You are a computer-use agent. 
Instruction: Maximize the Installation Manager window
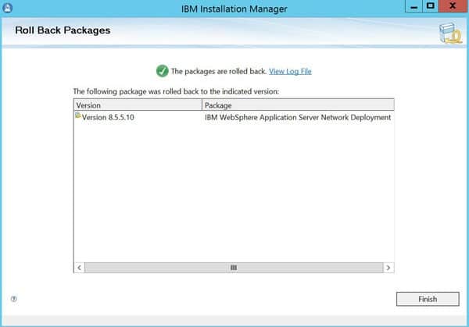pyautogui.click(x=431, y=6)
